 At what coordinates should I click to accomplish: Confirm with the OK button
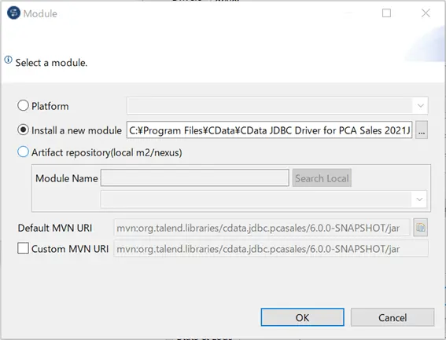point(302,317)
